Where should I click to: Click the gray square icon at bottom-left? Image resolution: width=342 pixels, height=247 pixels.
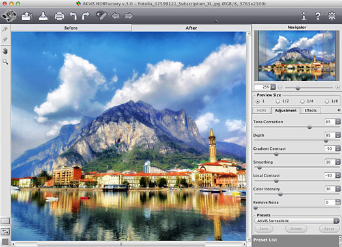(5, 242)
